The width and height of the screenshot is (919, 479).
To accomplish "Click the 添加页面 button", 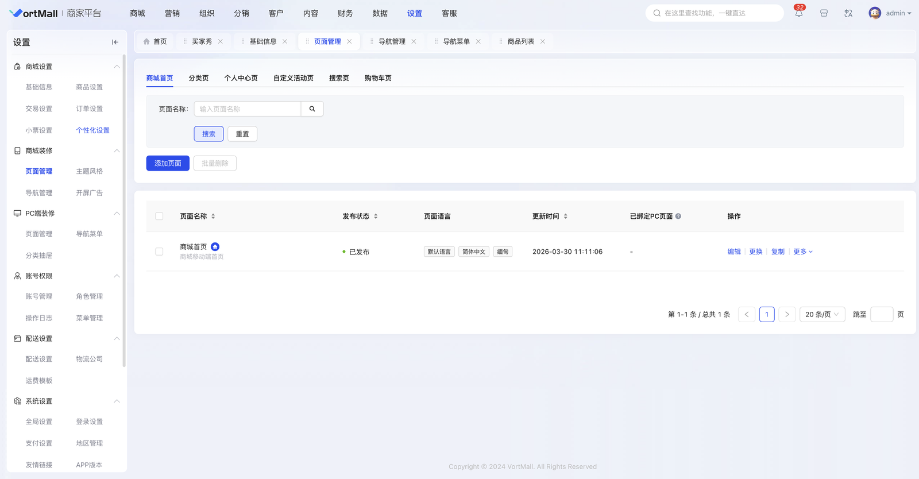I will 168,164.
